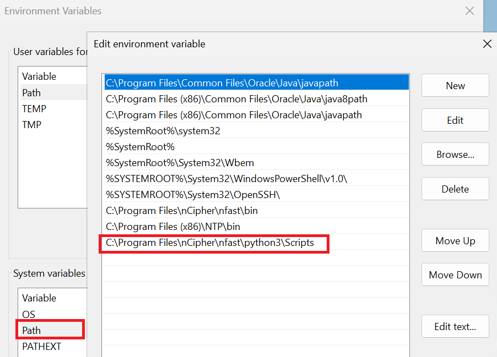Viewport: 497px width, 357px height.
Task: Click the New button
Action: pyautogui.click(x=455, y=85)
